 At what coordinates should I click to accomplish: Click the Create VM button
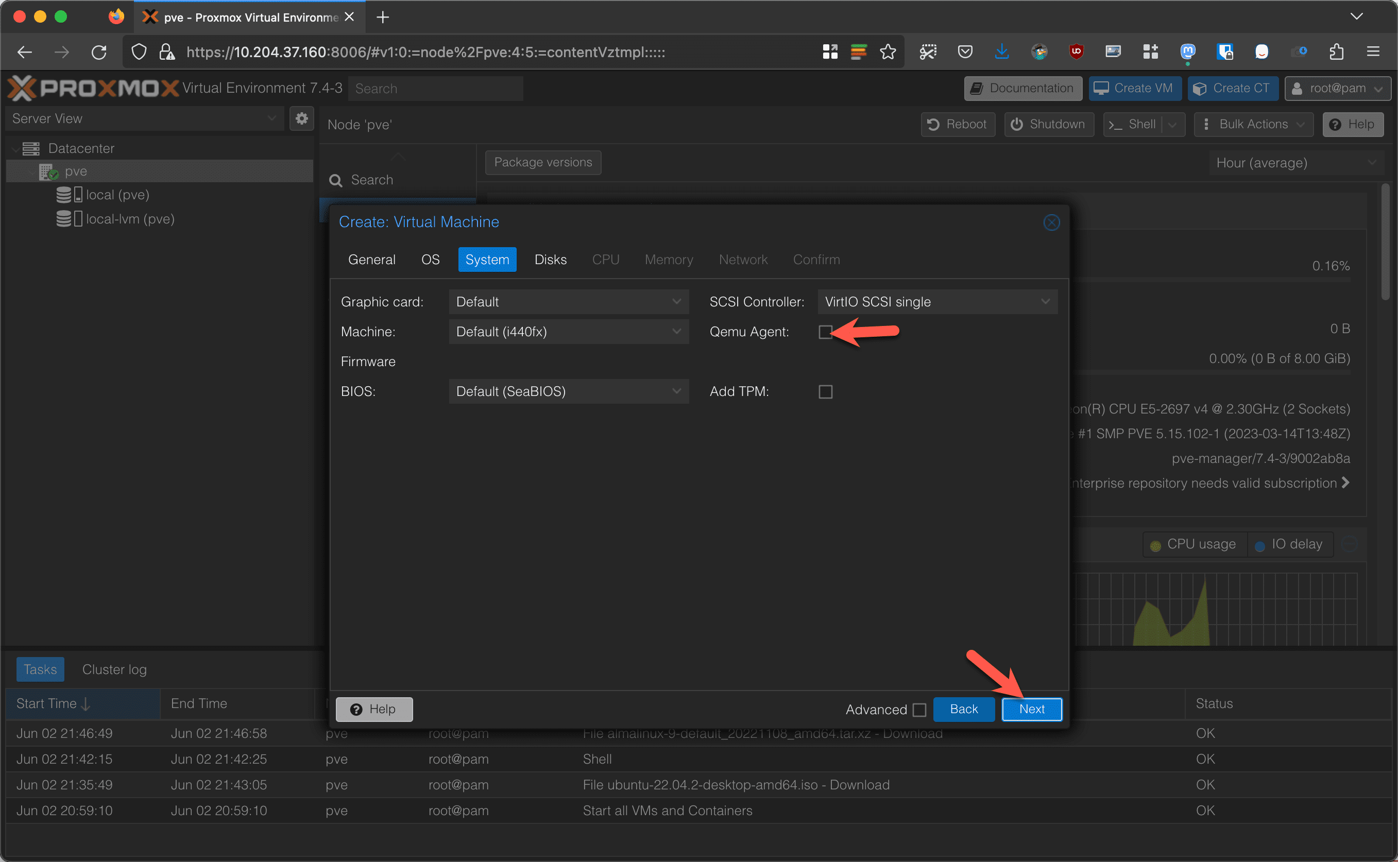1135,89
